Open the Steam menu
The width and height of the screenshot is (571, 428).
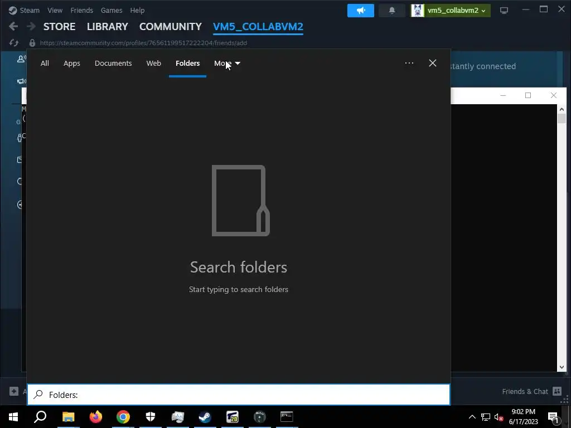coord(30,10)
